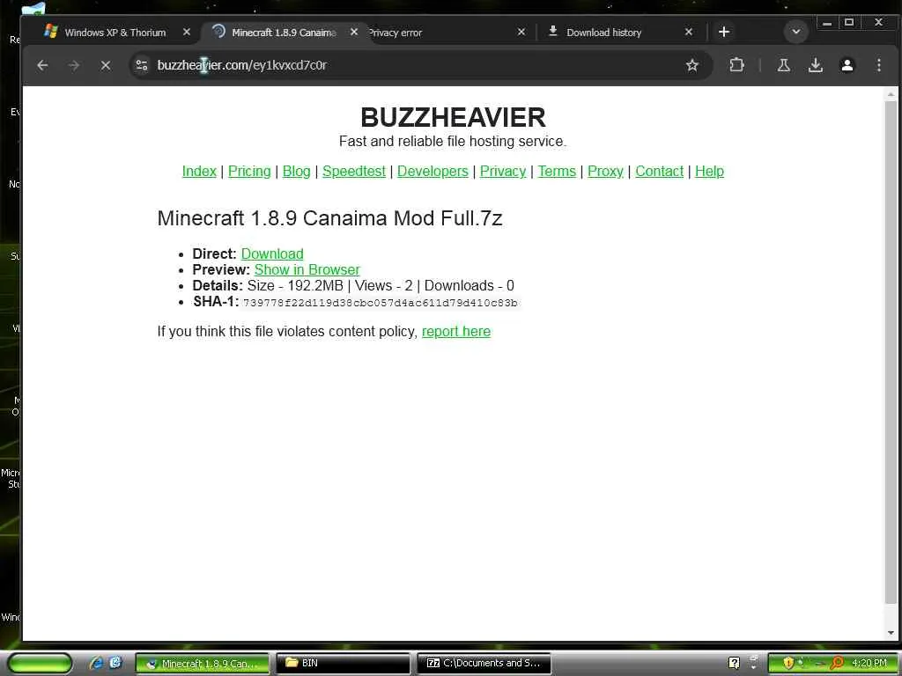Open the 7-Zip C:\Documents and S... taskbar button

[x=484, y=664]
